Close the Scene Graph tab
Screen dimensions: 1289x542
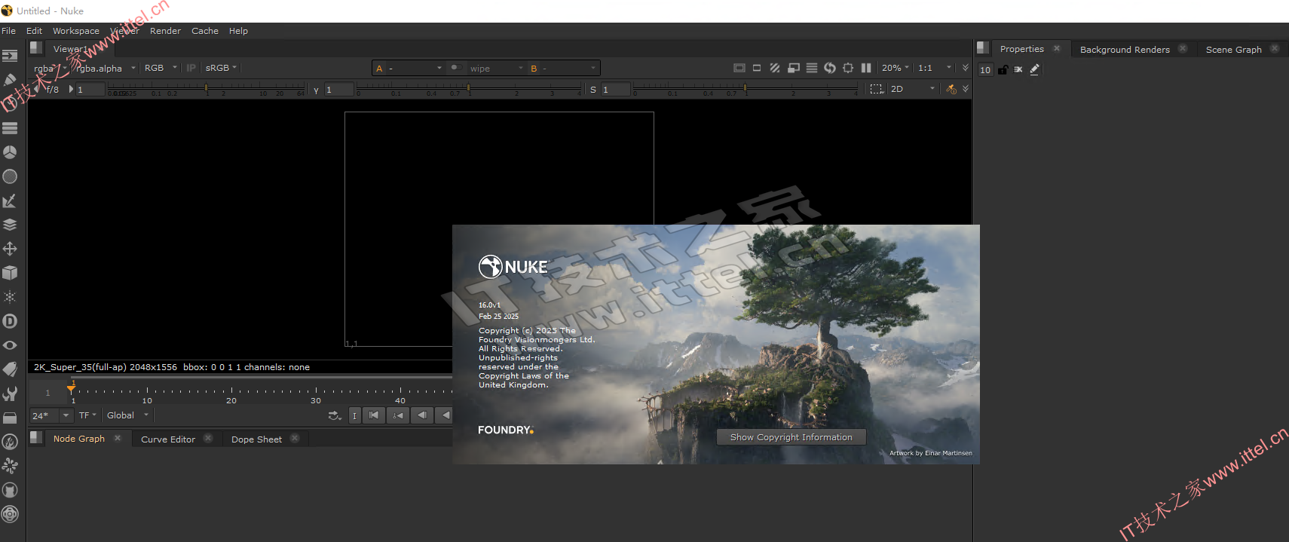(x=1275, y=48)
